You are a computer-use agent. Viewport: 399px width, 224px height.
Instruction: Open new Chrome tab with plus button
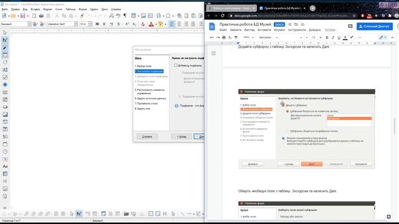coord(312,8)
